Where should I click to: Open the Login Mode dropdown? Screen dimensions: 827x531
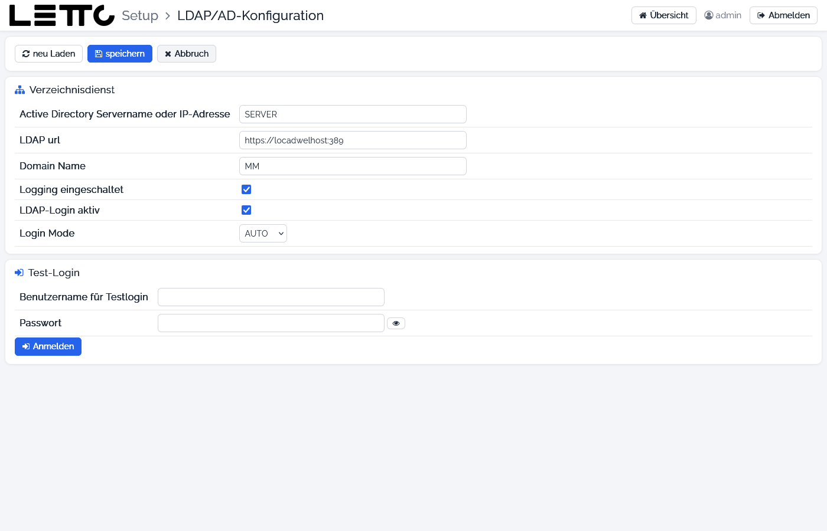pyautogui.click(x=263, y=234)
